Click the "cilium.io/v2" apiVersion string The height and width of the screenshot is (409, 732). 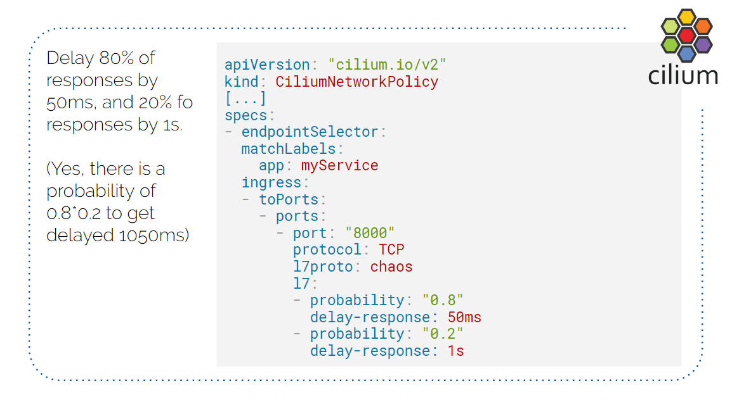point(388,65)
